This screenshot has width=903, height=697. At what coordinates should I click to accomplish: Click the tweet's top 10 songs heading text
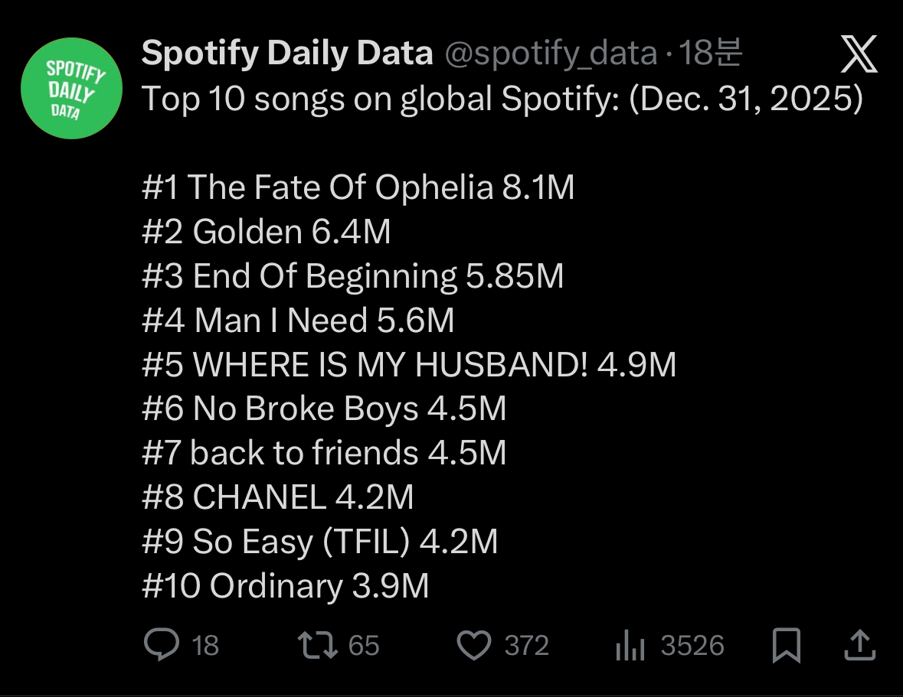coord(502,99)
